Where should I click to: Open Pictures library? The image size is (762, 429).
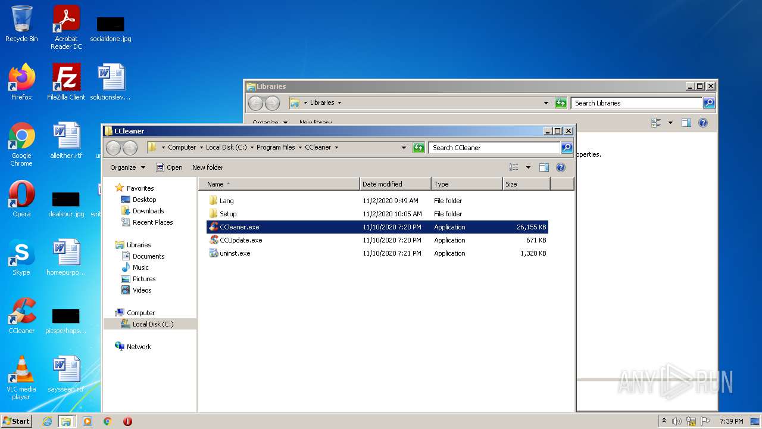pyautogui.click(x=138, y=279)
